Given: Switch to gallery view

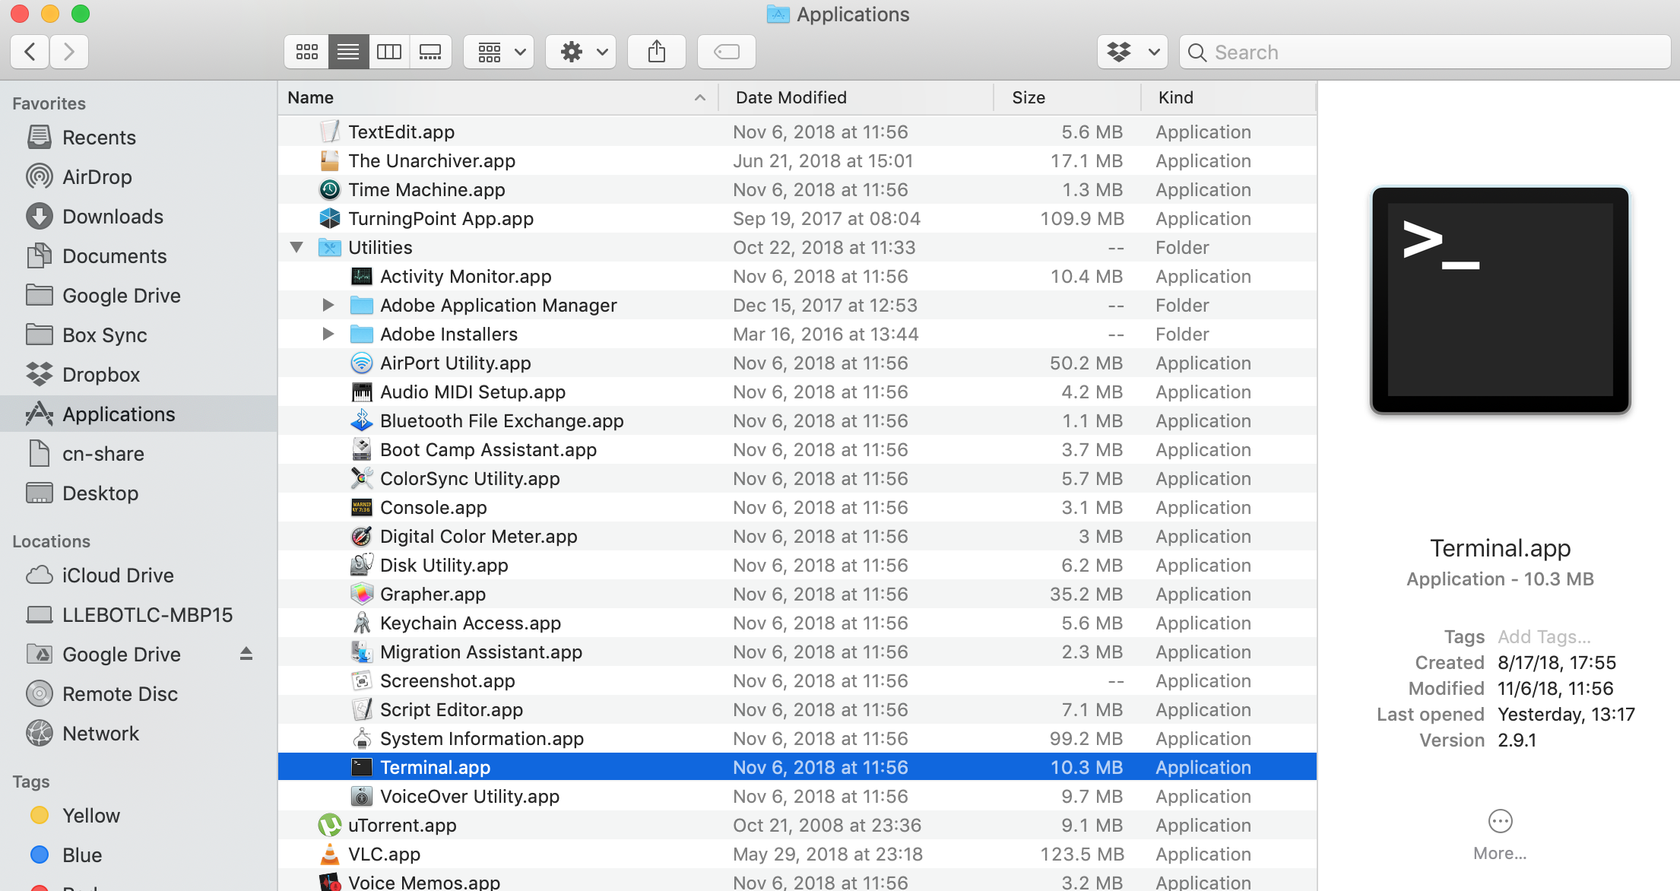Looking at the screenshot, I should (x=430, y=52).
